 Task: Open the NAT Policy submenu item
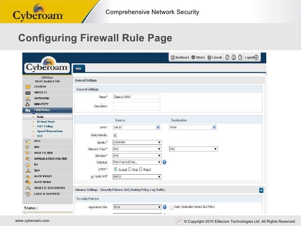pos(45,127)
